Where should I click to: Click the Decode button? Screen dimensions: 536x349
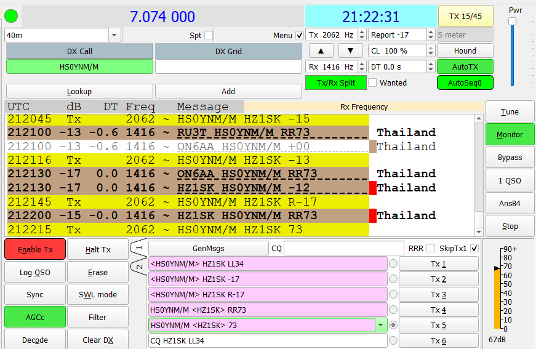(35, 339)
